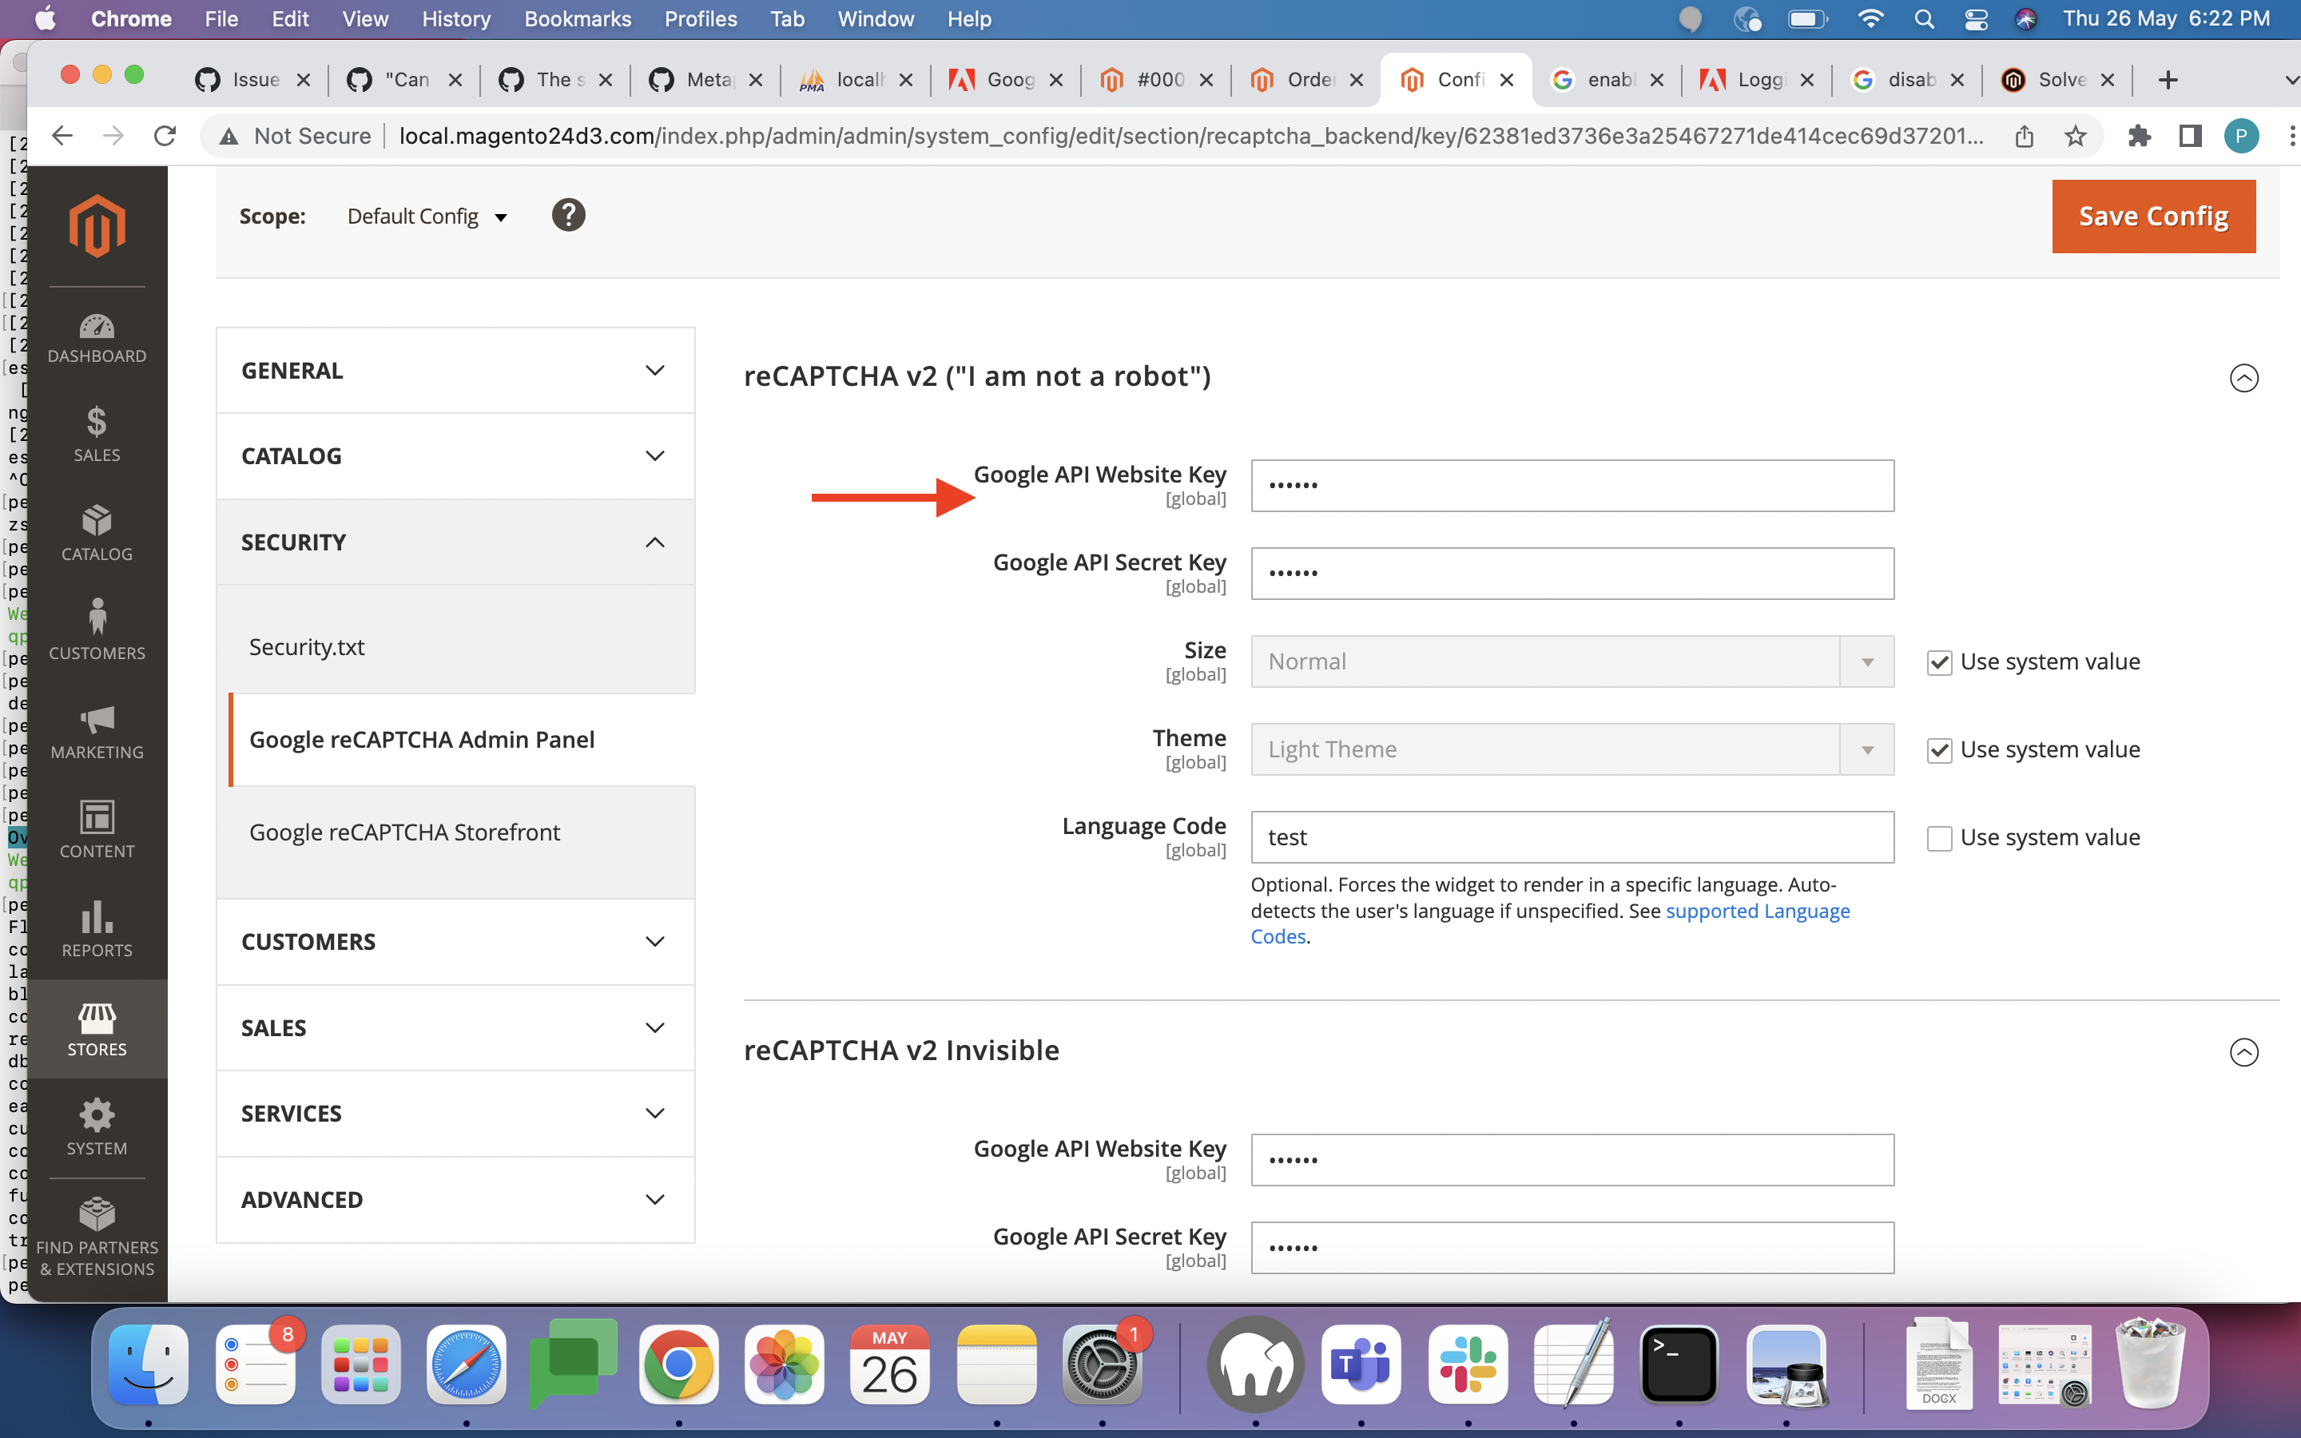
Task: Click the Language Code input field
Action: click(x=1572, y=838)
